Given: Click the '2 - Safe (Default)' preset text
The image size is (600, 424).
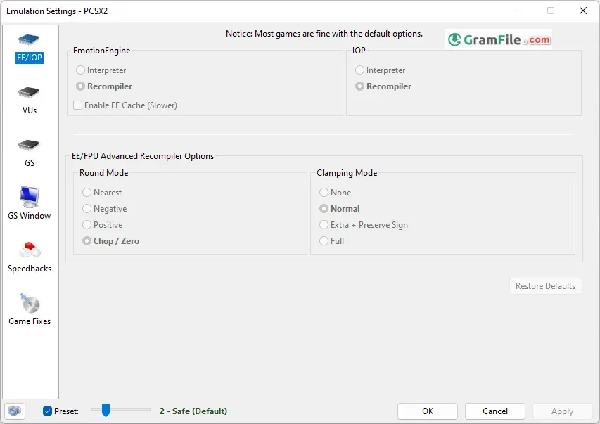Looking at the screenshot, I should pos(193,411).
